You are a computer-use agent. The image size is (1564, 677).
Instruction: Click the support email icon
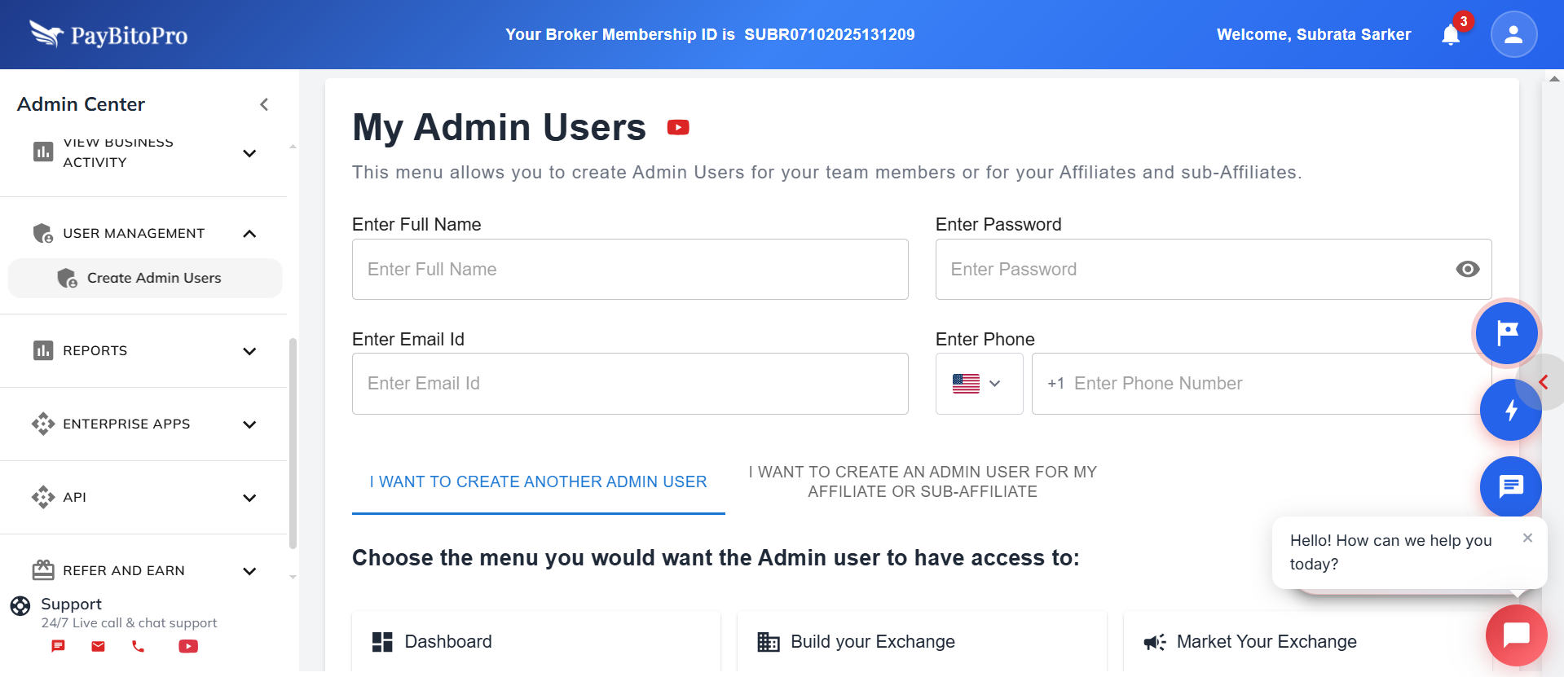point(99,647)
